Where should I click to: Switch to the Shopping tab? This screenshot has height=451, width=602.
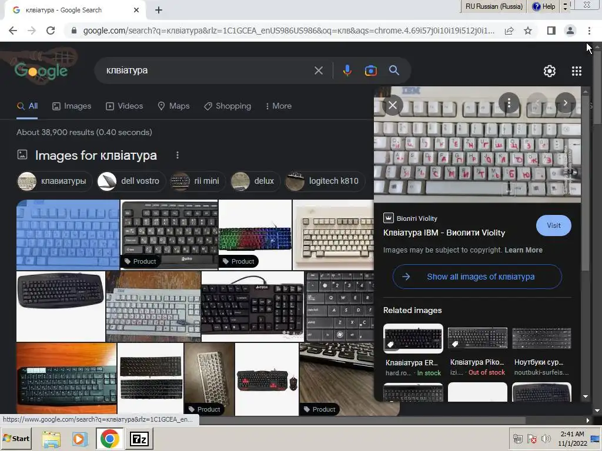(228, 106)
